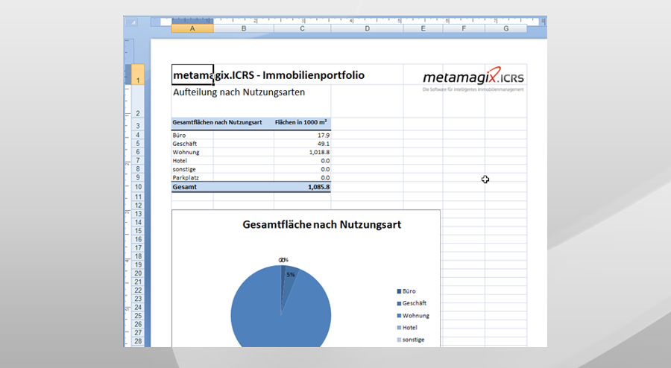This screenshot has height=368, width=671.
Task: Select row 10 header
Action: click(138, 187)
